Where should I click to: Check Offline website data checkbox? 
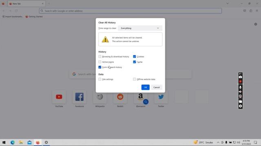pos(134,79)
